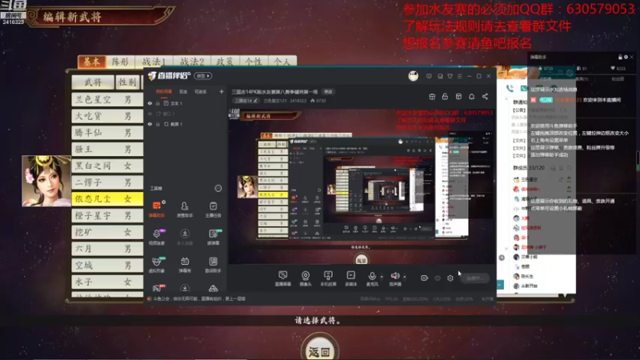Open the 弹幕助手 panel settings gear
640x360 pixels.
626,57
